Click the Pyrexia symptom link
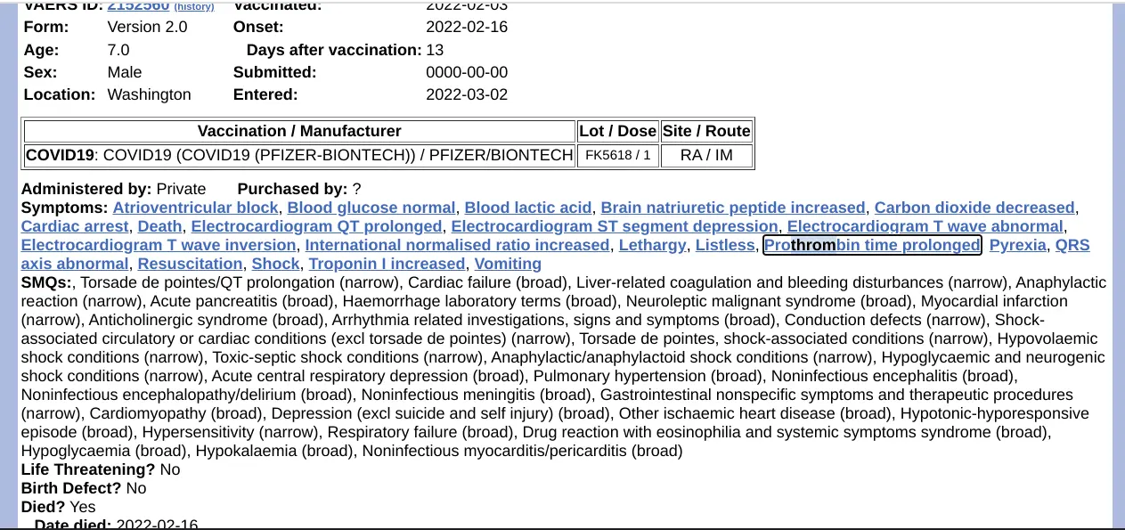The height and width of the screenshot is (530, 1125). pos(1017,245)
